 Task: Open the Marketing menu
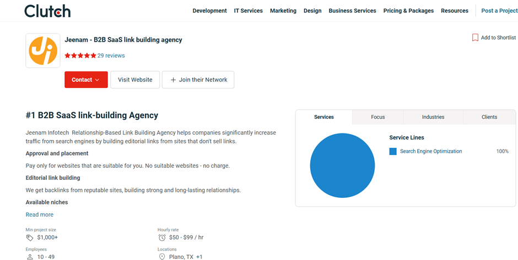point(283,11)
